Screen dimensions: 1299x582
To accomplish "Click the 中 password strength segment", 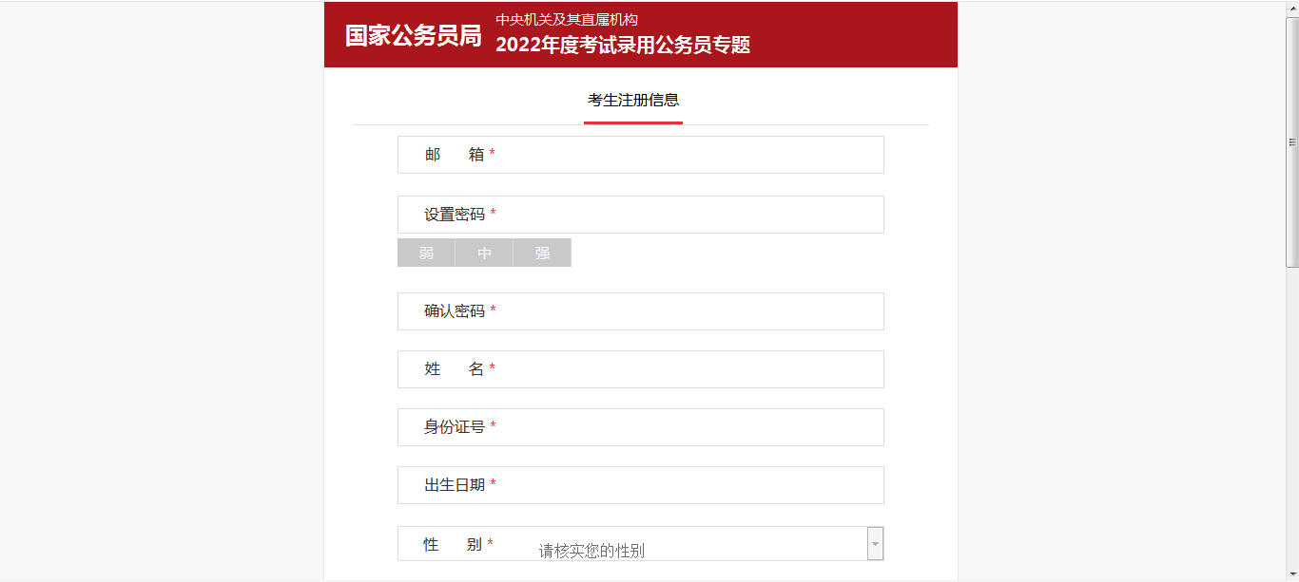I will [x=484, y=253].
